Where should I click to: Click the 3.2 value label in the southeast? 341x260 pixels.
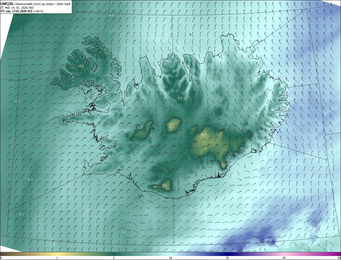(x=223, y=165)
